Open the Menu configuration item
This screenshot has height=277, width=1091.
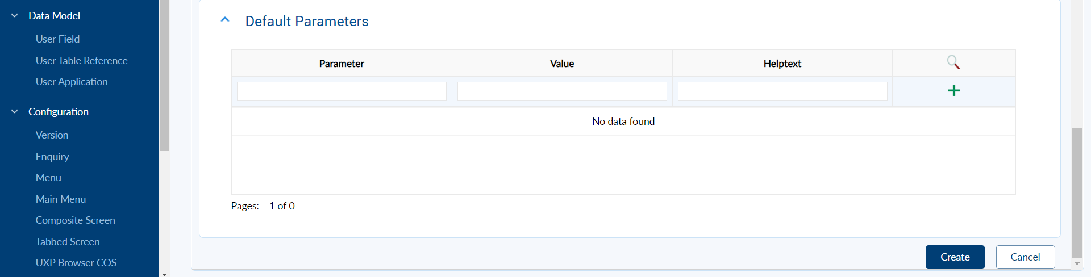click(x=48, y=178)
